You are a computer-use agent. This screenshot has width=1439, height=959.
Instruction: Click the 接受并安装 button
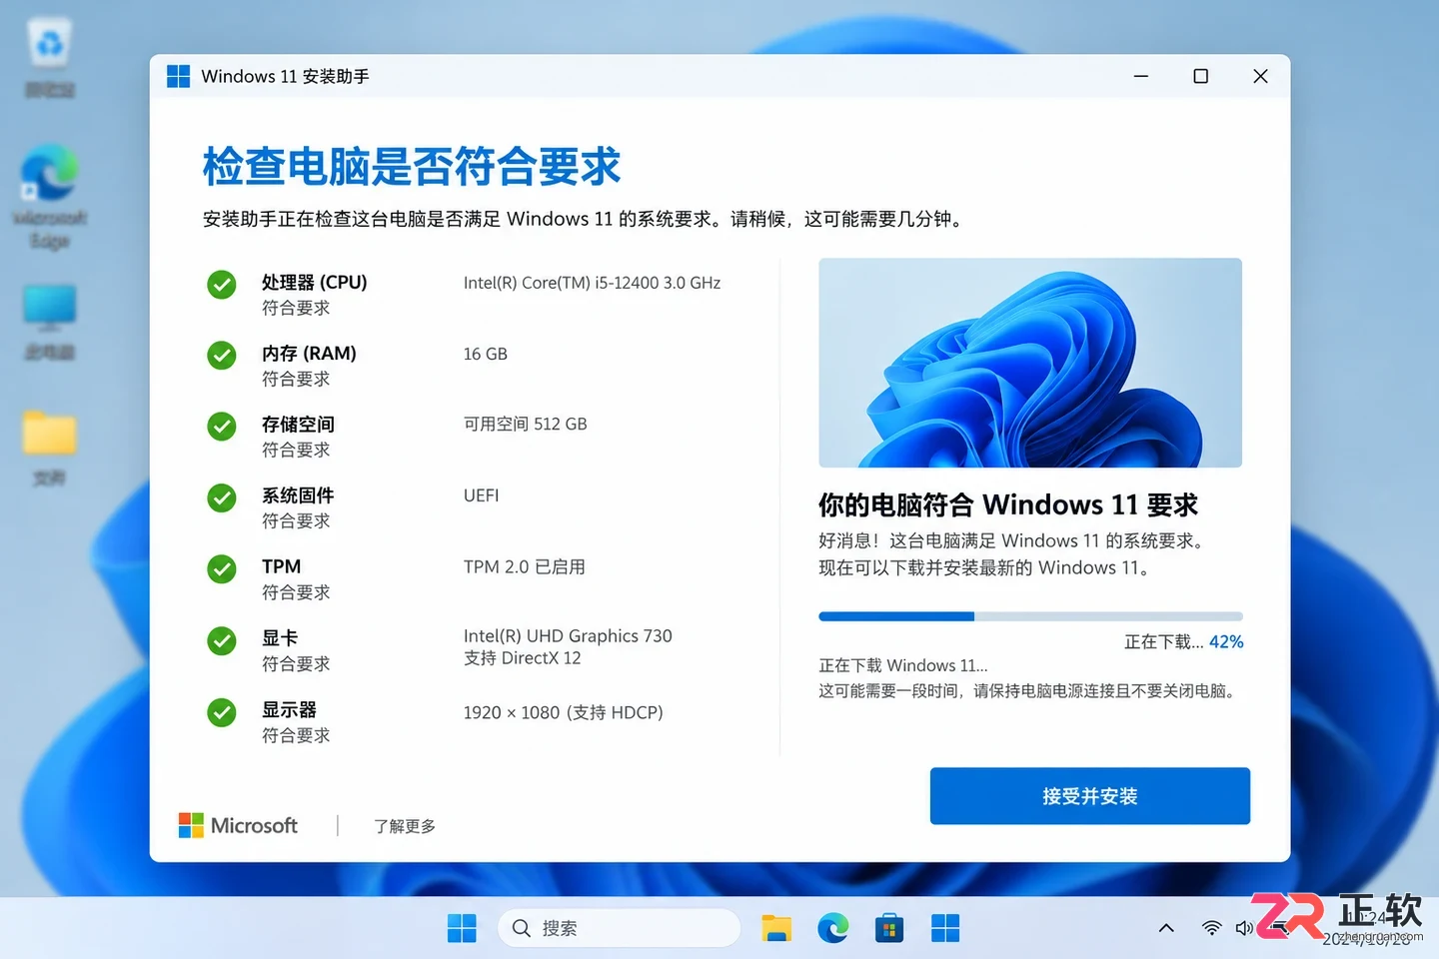click(1090, 796)
